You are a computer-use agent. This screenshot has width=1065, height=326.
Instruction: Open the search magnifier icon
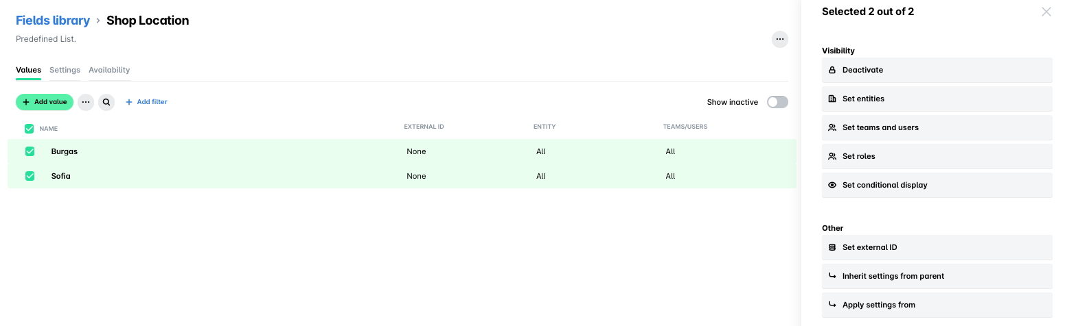click(x=106, y=102)
